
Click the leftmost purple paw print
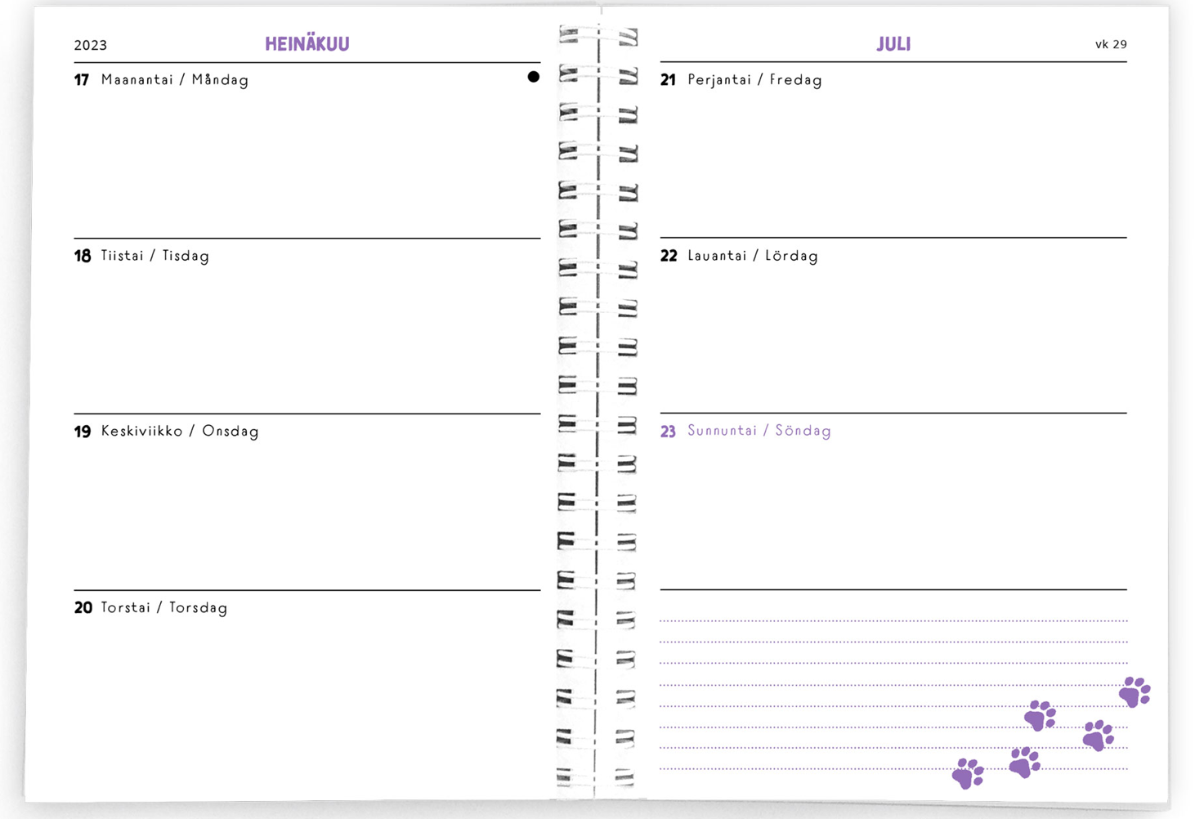968,773
